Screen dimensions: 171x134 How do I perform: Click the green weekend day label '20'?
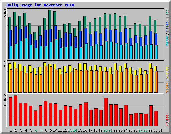pos(105,130)
